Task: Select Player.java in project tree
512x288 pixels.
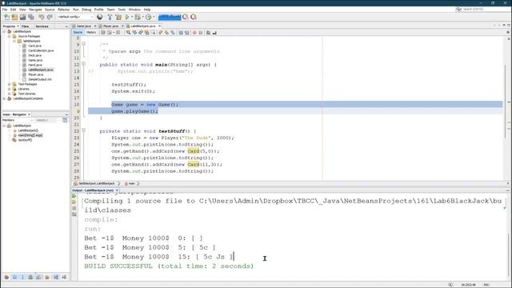Action: (35, 74)
